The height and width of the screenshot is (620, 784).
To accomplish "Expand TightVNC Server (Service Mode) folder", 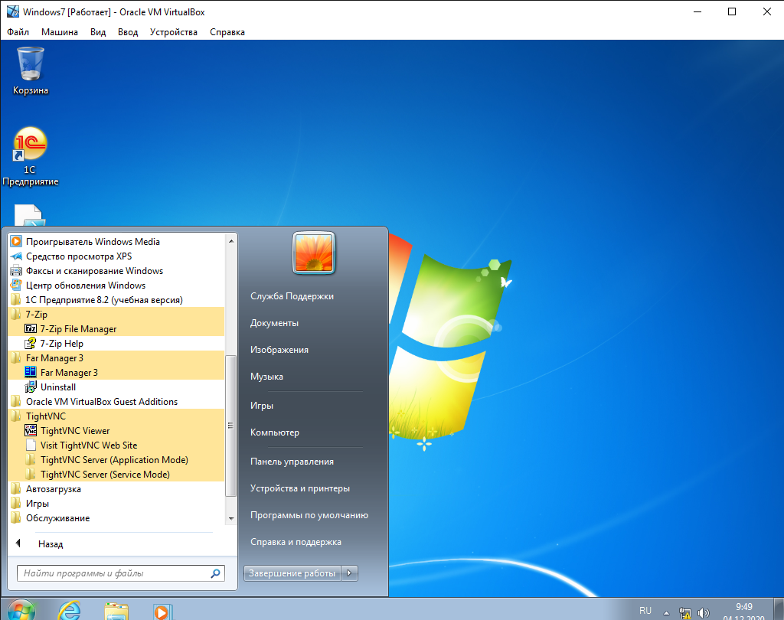I will click(x=105, y=475).
